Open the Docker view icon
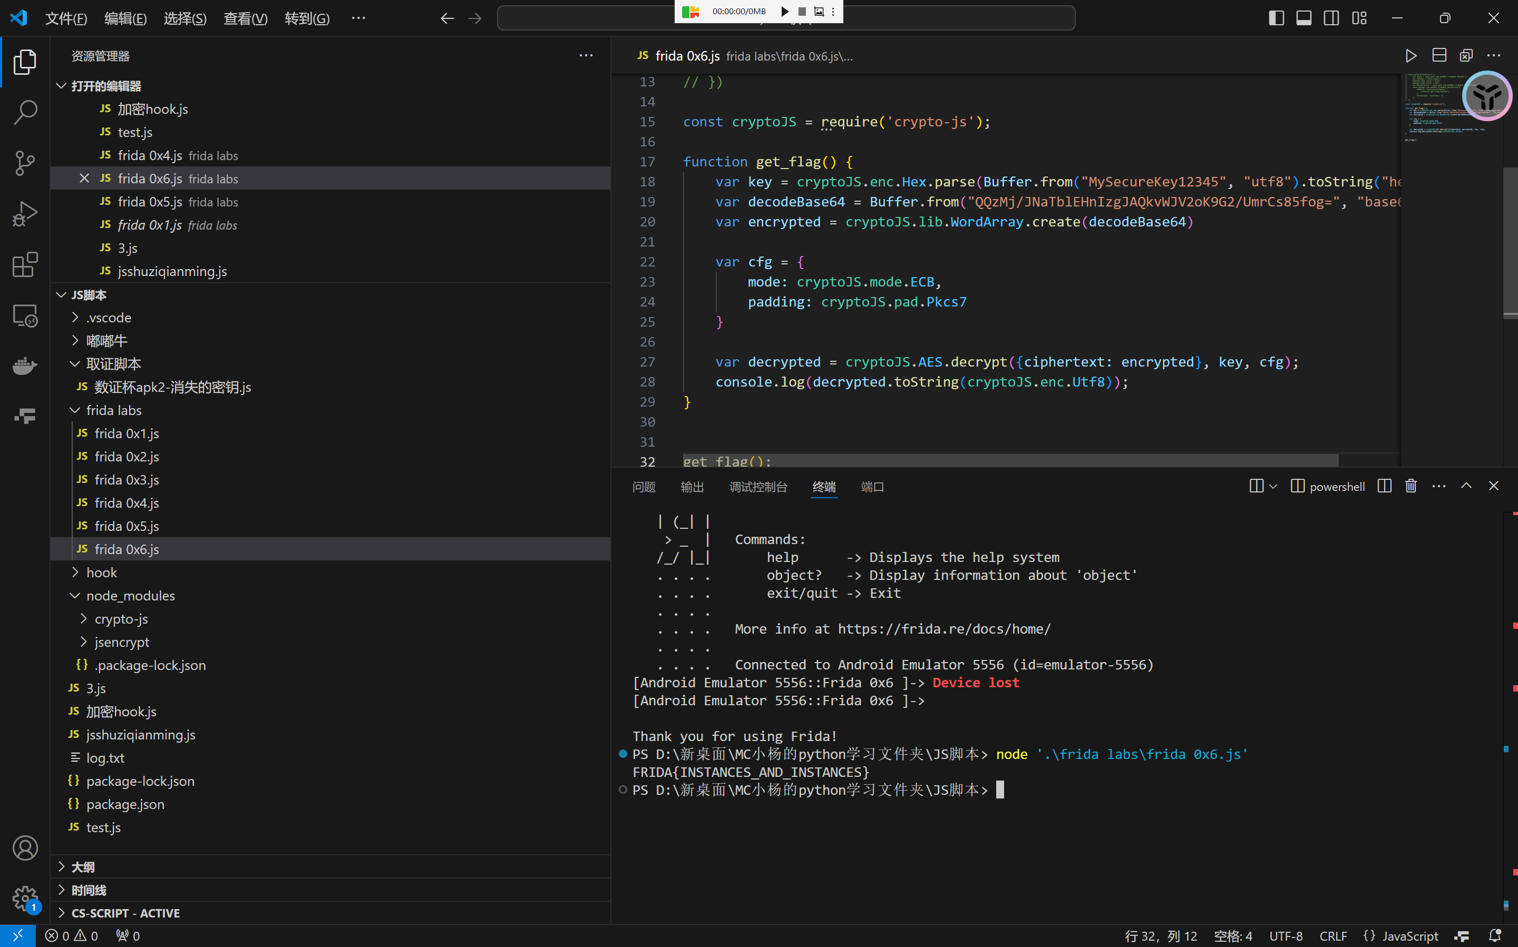 point(25,366)
